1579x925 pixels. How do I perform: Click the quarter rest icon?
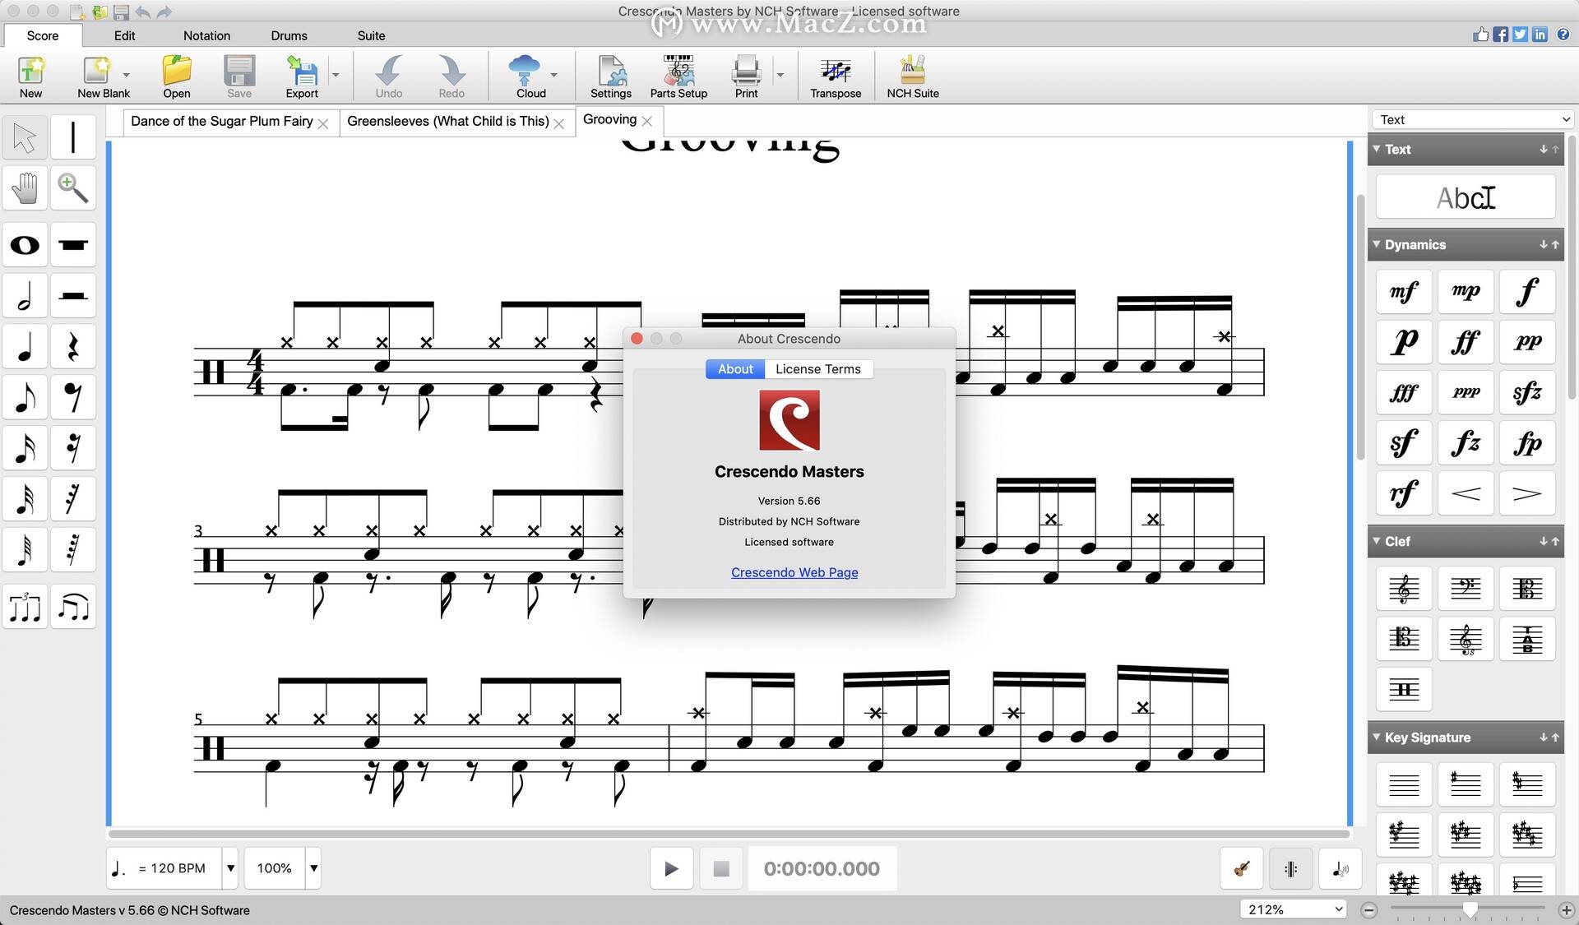[72, 347]
